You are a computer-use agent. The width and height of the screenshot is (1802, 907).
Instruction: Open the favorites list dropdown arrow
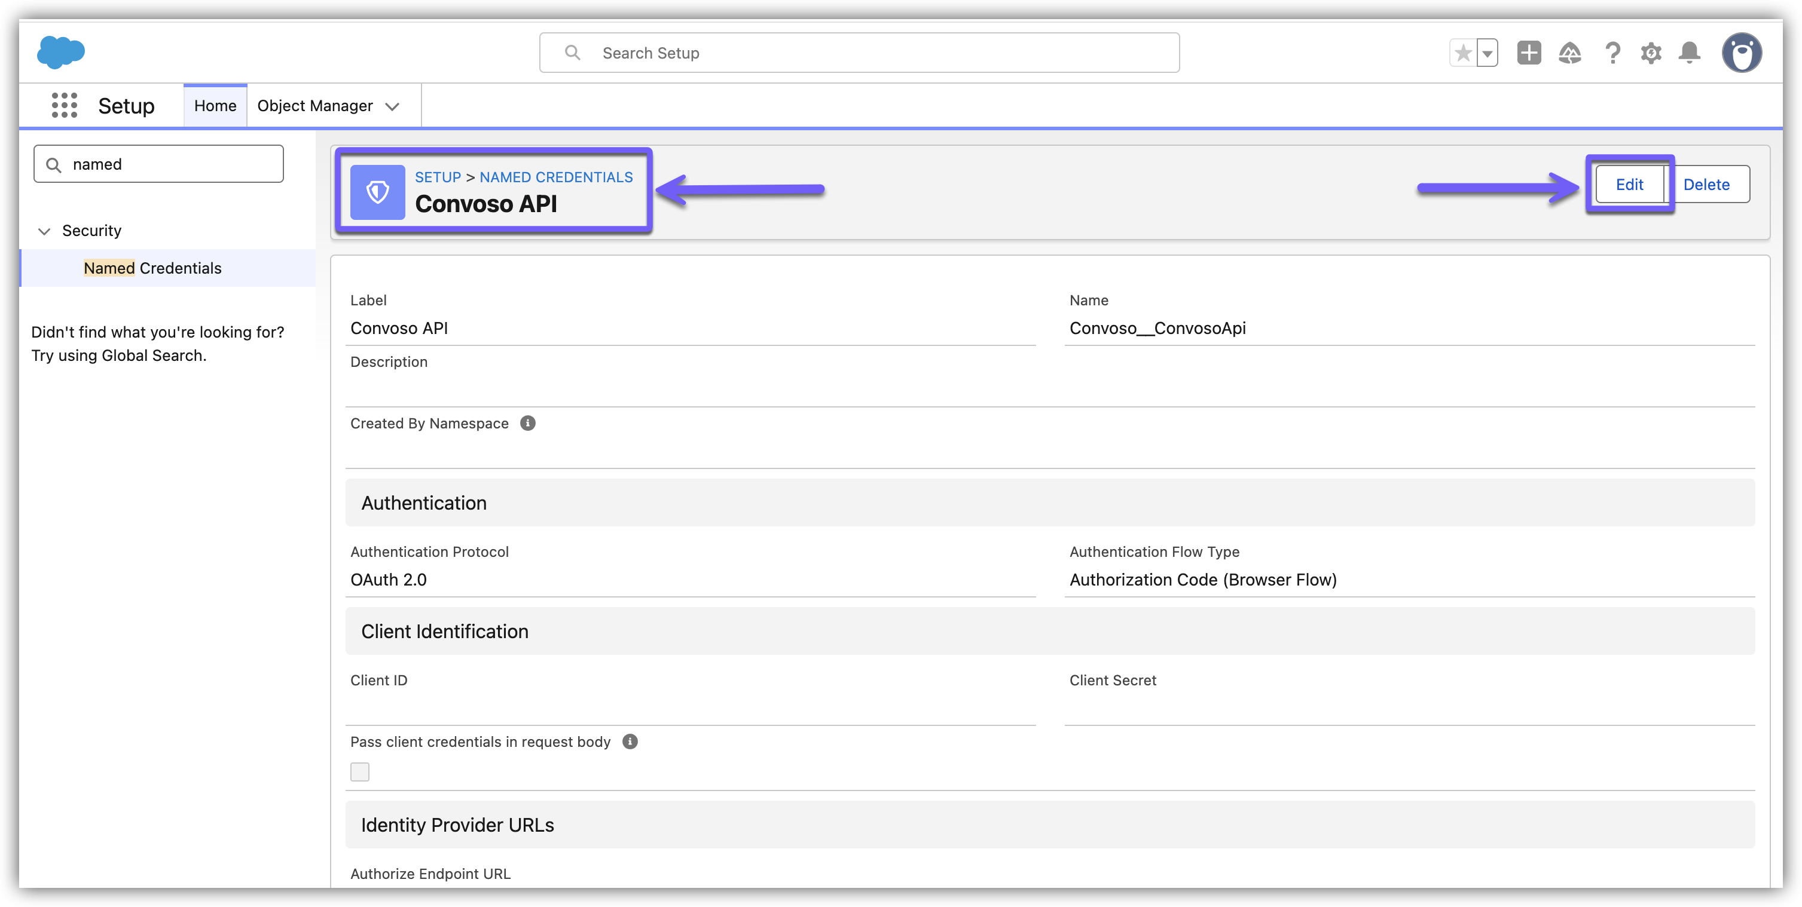[x=1487, y=53]
